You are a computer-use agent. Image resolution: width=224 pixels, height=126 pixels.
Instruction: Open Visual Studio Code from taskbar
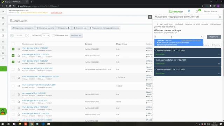43,124
